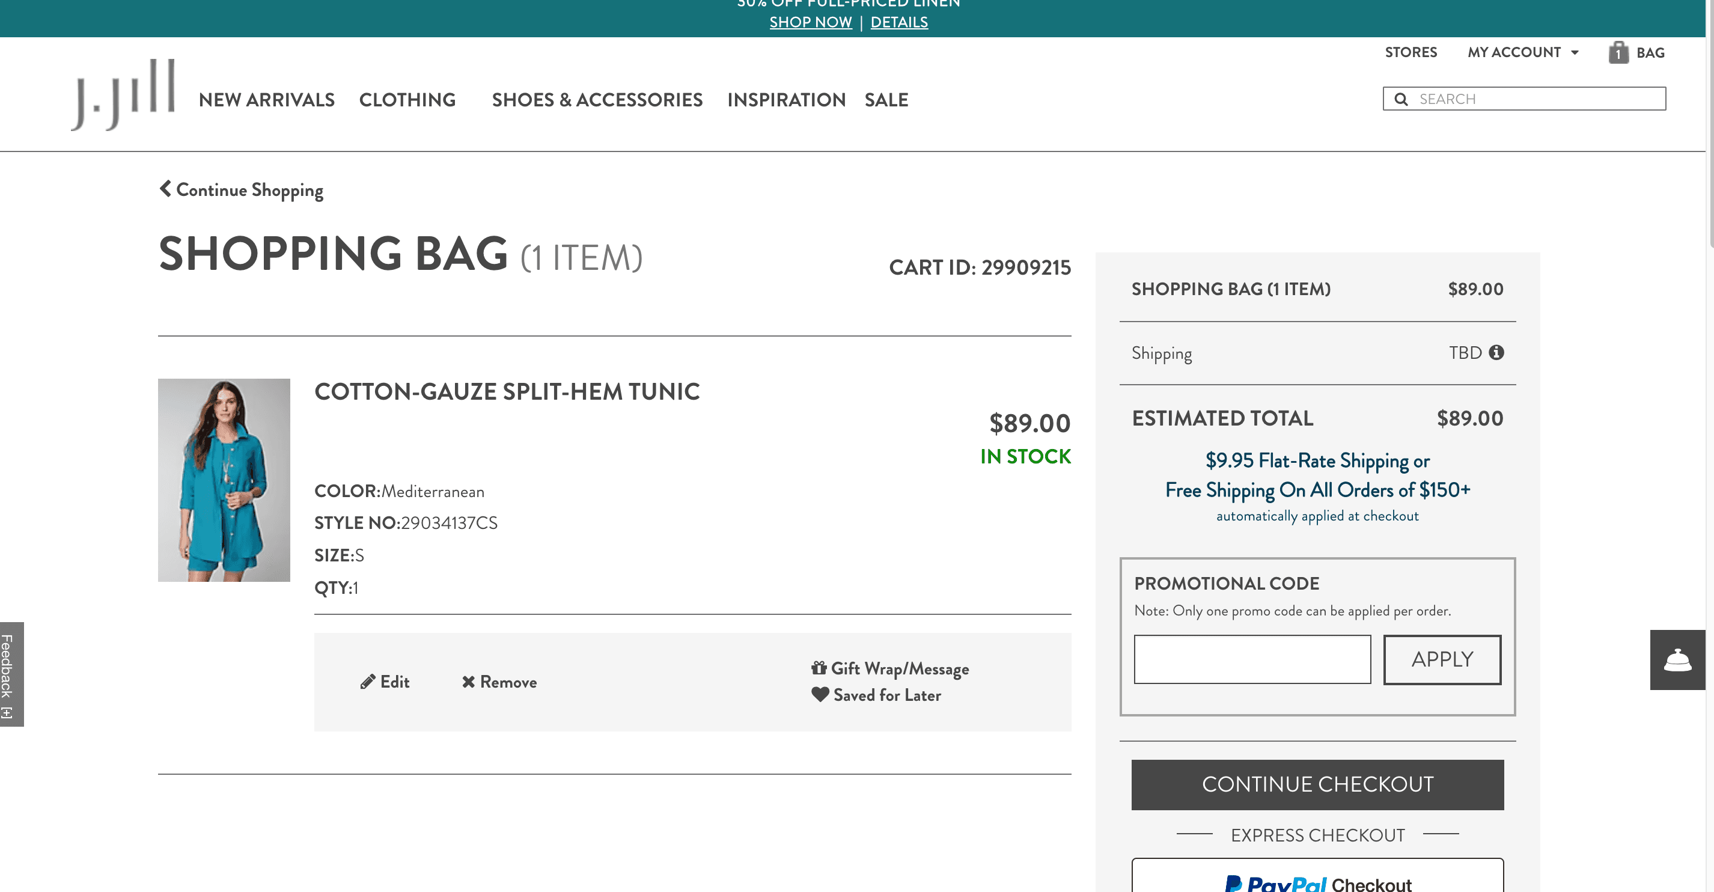Image resolution: width=1714 pixels, height=892 pixels.
Task: Click the Express Checkout label
Action: (x=1317, y=835)
